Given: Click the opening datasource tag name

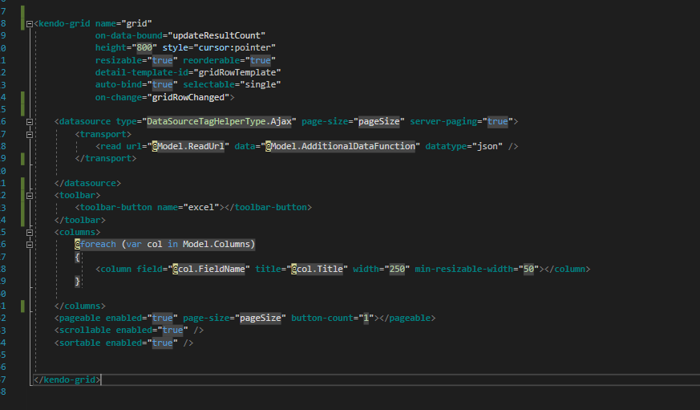Looking at the screenshot, I should pos(85,121).
